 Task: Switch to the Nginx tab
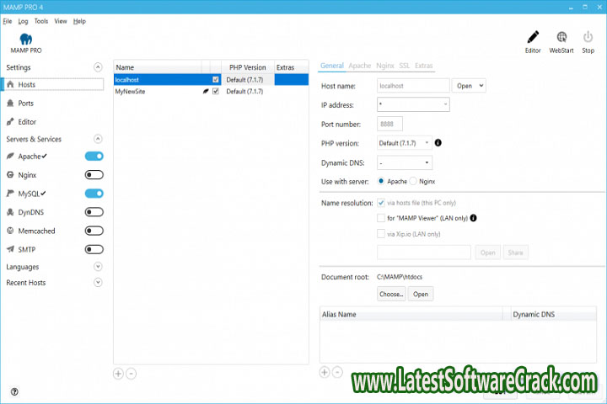[x=385, y=66]
